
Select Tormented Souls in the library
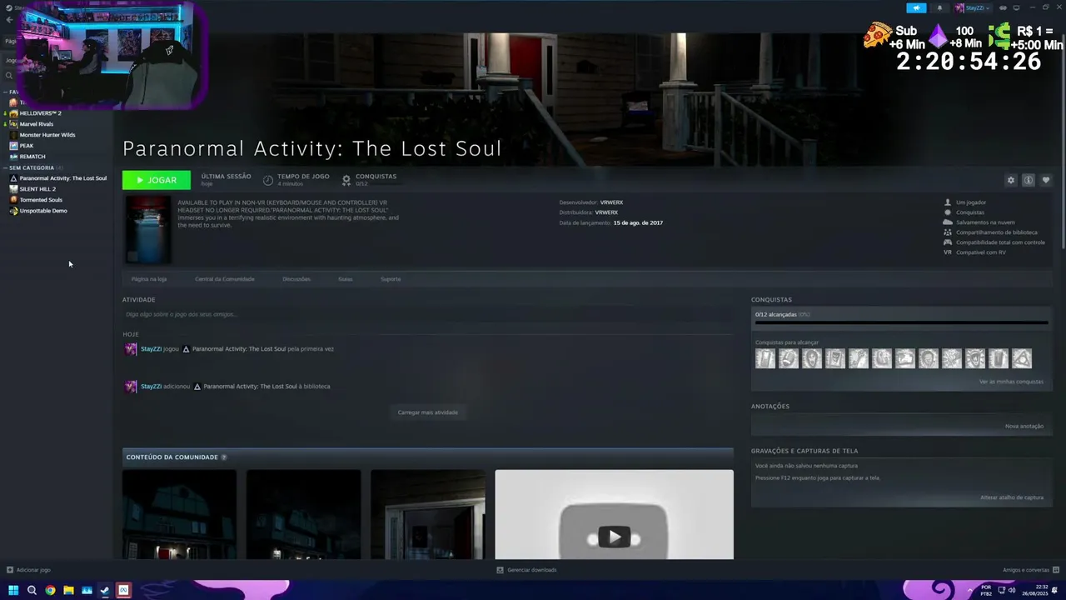point(41,200)
